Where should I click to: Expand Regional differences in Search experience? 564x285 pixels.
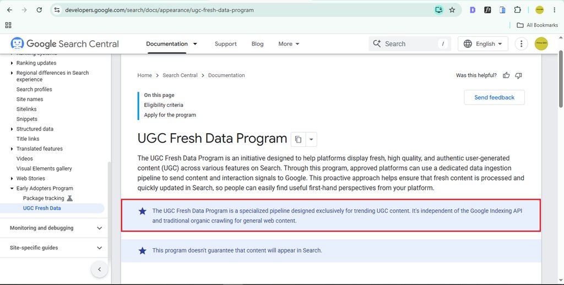(12, 73)
